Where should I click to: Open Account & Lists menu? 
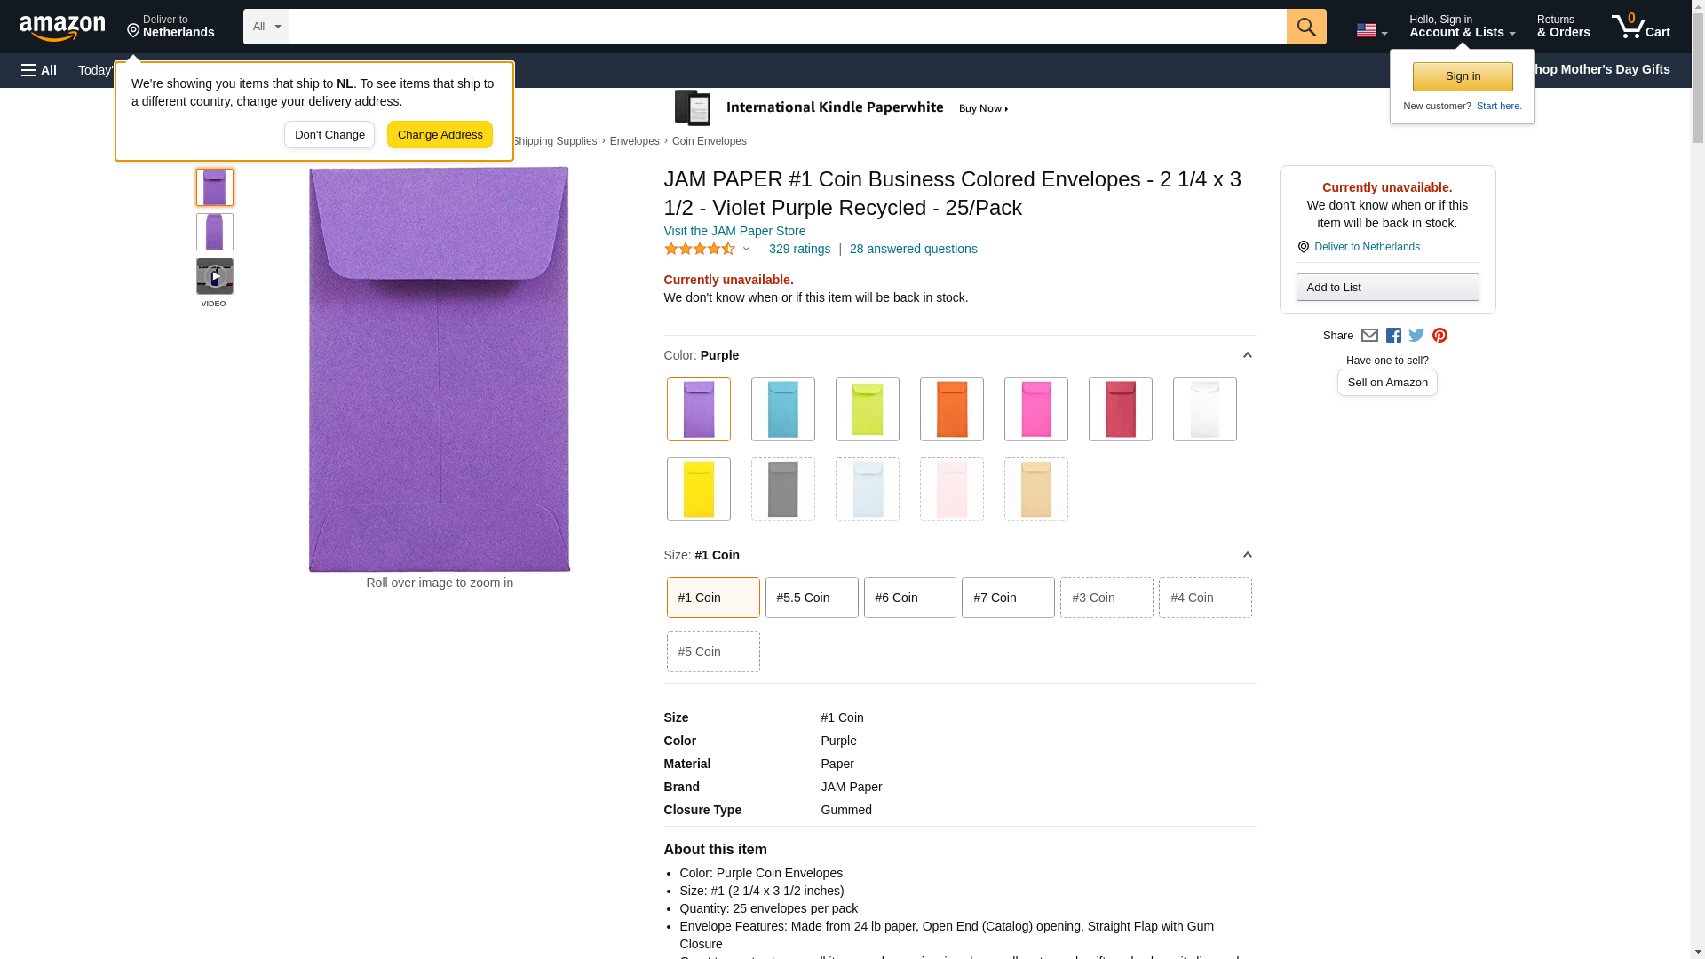pos(1462,27)
